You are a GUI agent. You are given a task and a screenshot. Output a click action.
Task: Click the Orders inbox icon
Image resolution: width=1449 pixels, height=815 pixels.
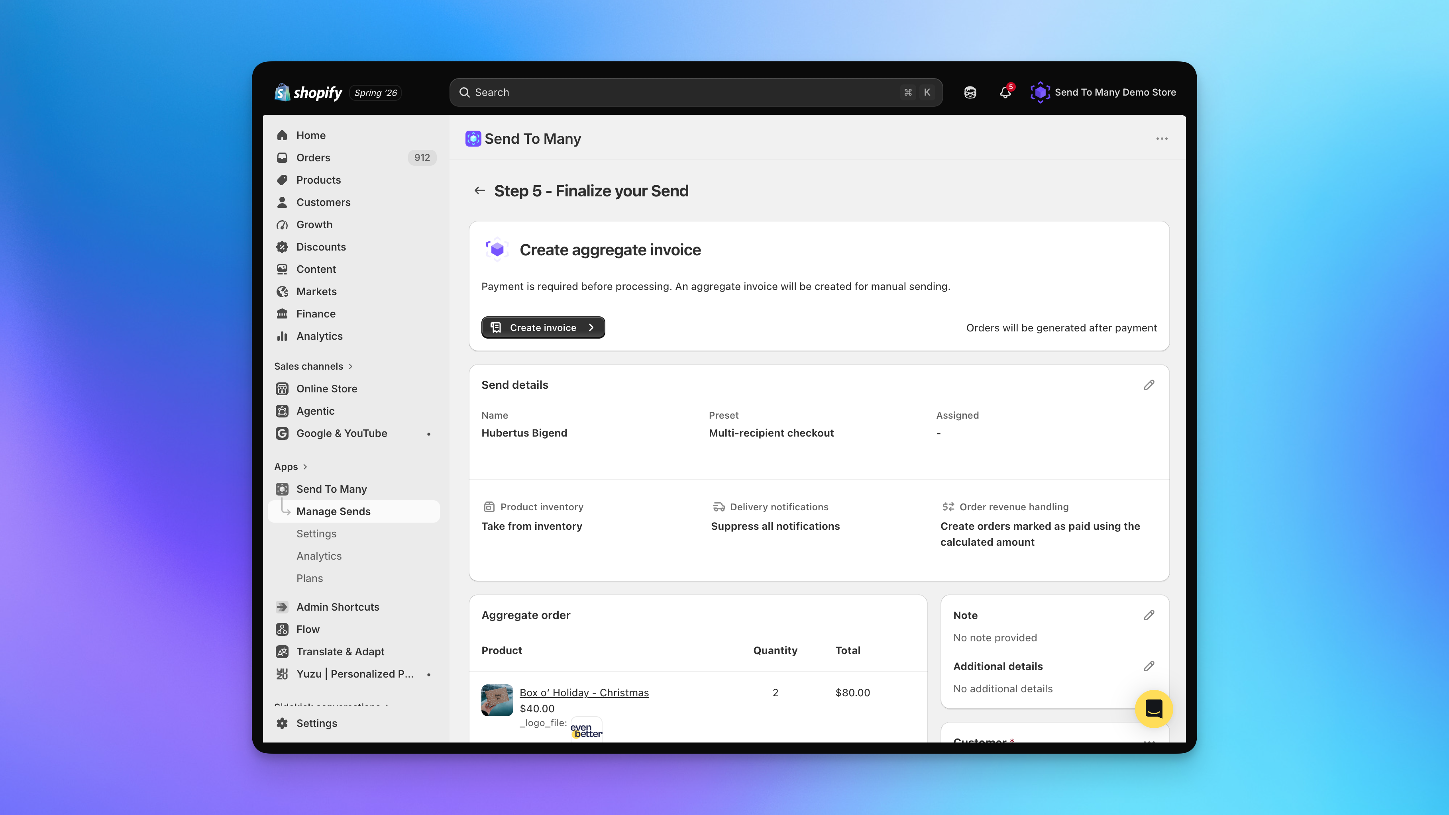tap(283, 158)
